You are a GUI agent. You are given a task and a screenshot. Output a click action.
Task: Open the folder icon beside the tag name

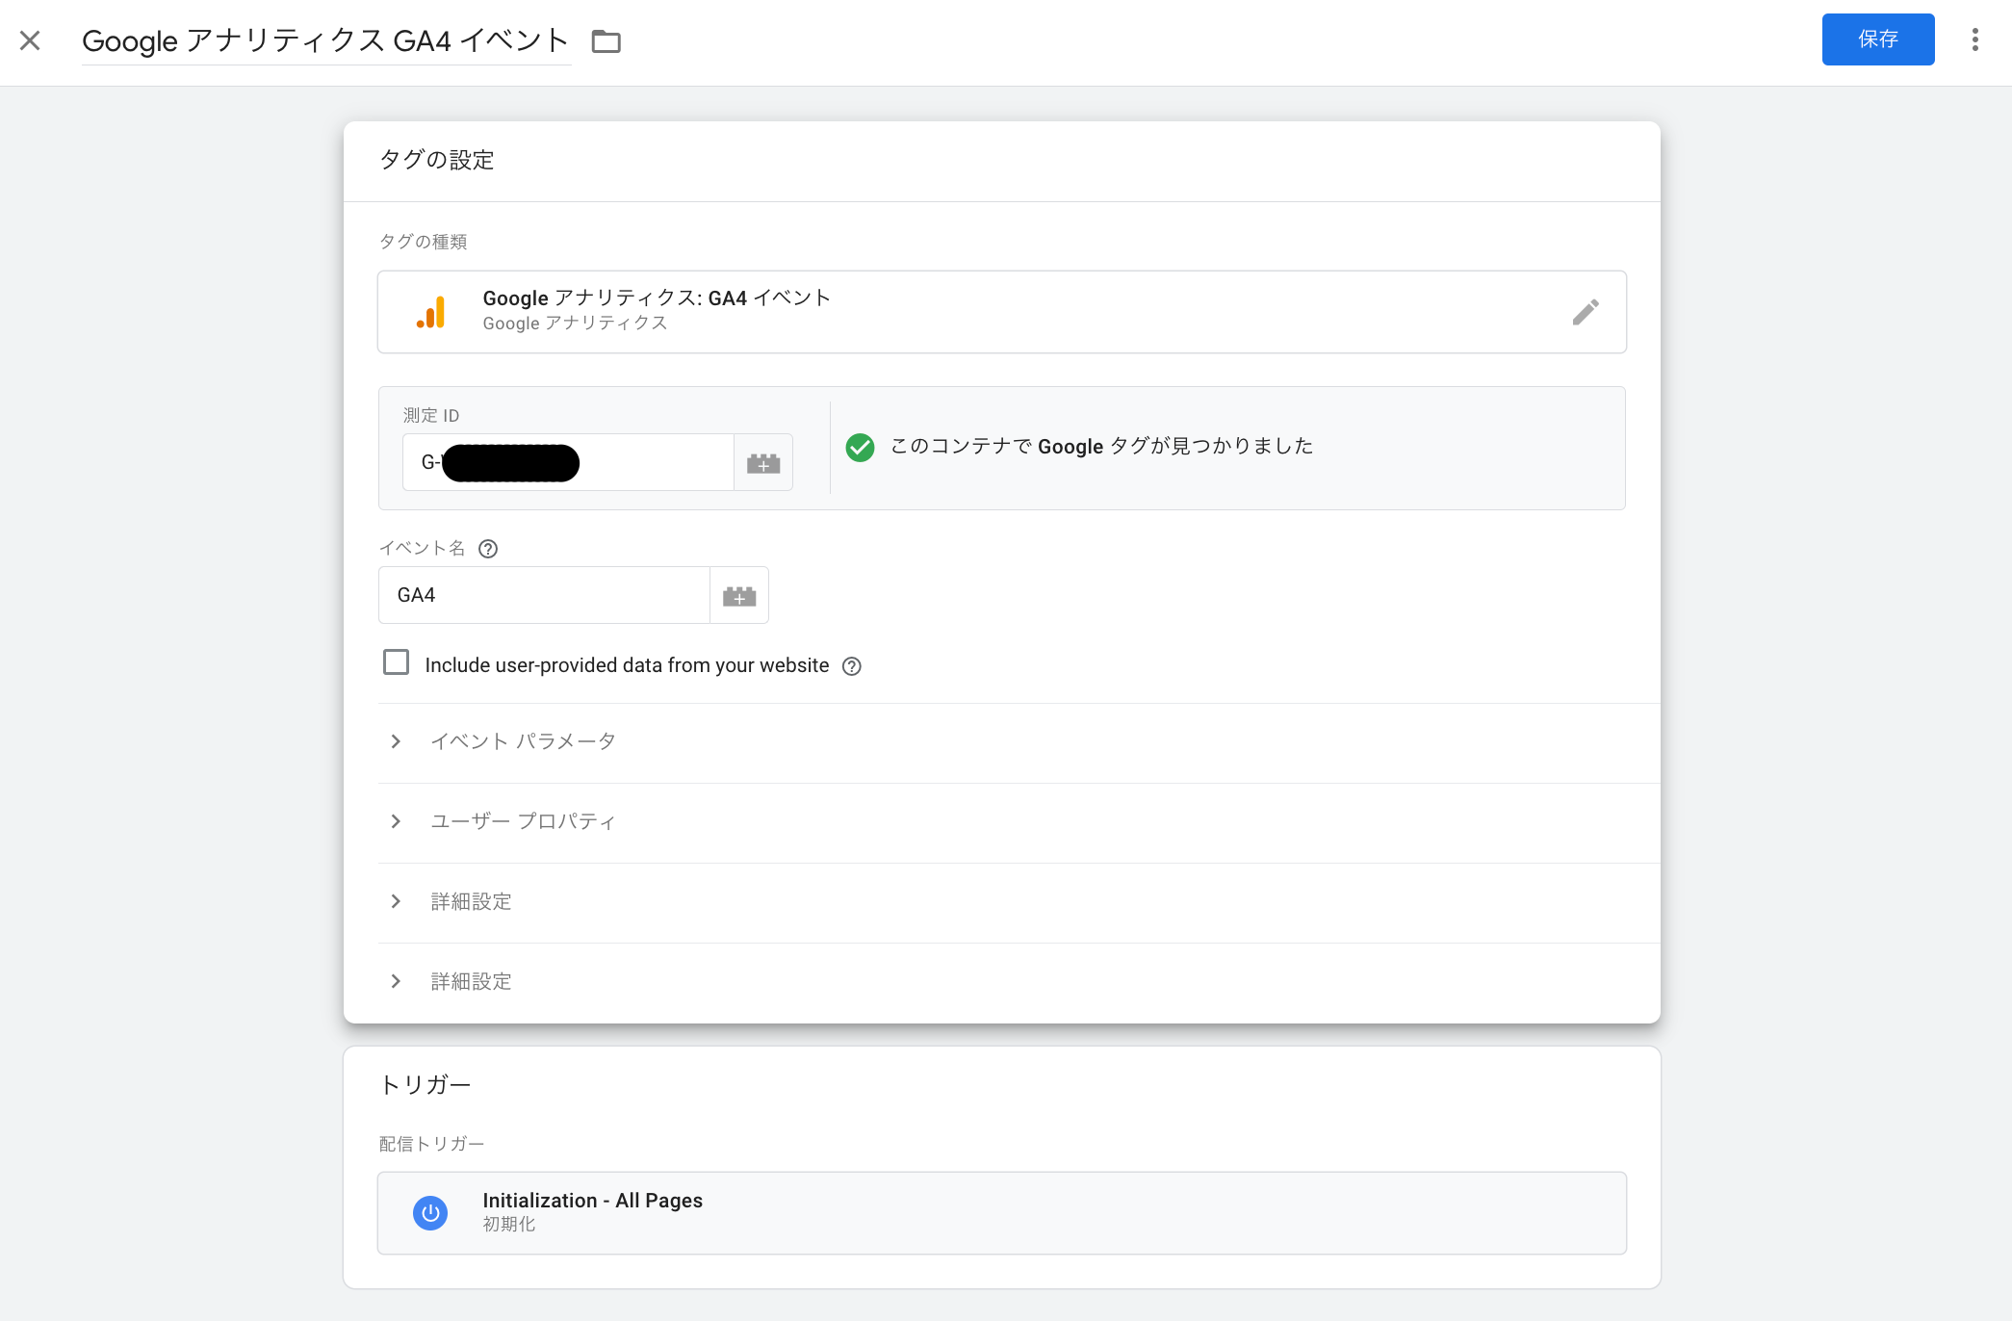pos(606,41)
